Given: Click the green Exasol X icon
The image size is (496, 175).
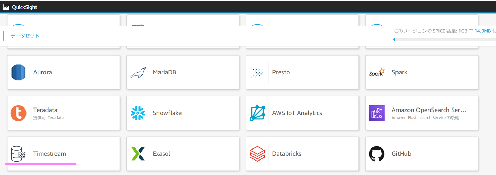Looking at the screenshot, I should (138, 154).
